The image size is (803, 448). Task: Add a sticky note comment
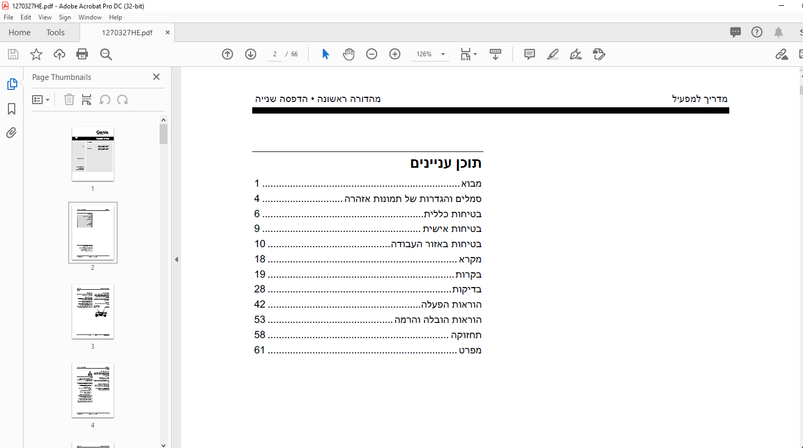[530, 54]
